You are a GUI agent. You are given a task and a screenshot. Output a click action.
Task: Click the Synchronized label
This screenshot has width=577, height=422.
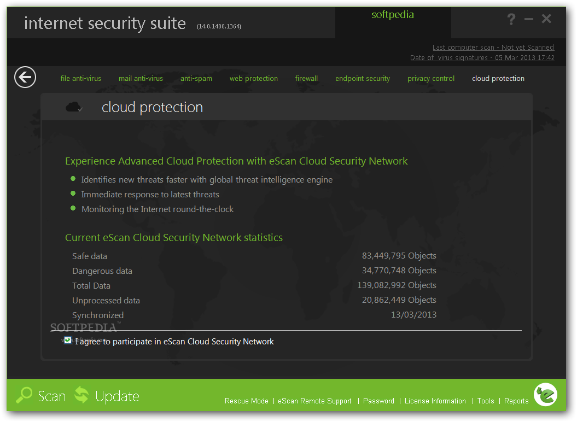(x=97, y=315)
